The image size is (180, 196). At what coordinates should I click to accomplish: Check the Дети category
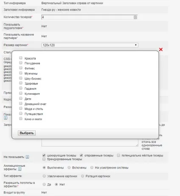[21, 98]
